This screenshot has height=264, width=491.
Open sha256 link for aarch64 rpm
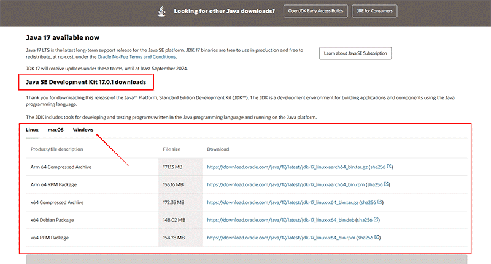pos(375,184)
